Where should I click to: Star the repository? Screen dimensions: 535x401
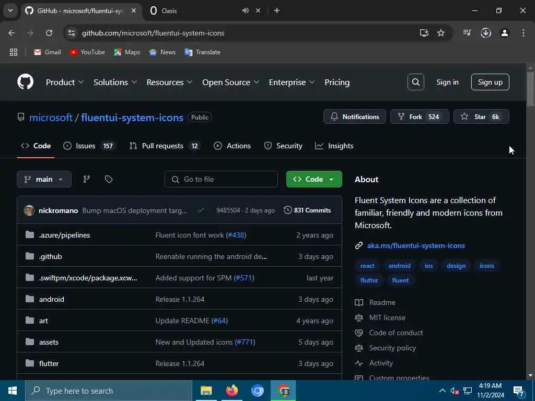pos(481,116)
